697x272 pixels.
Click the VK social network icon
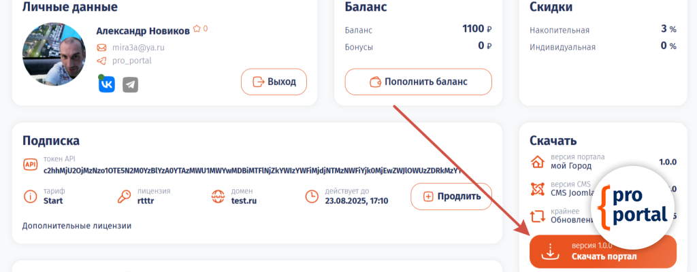tap(107, 84)
